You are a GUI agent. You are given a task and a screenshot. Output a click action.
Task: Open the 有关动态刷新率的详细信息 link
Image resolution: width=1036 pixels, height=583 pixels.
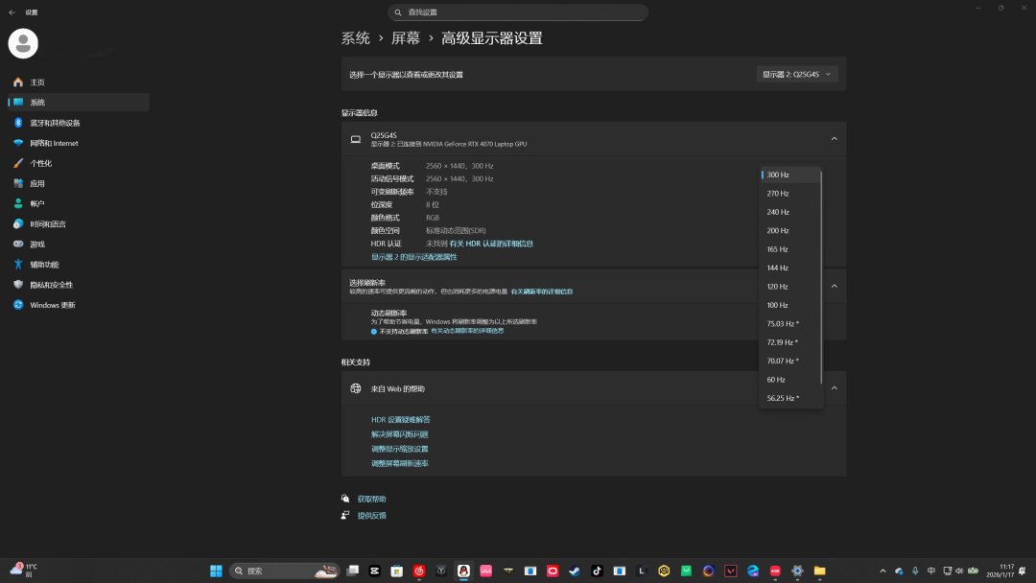coord(467,331)
